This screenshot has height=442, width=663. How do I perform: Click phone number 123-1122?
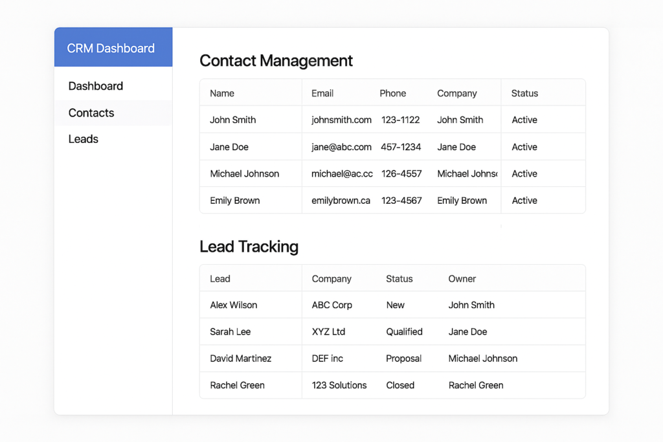click(x=400, y=120)
